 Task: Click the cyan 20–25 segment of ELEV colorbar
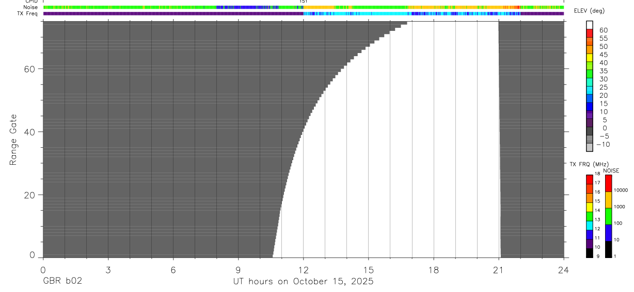click(590, 90)
